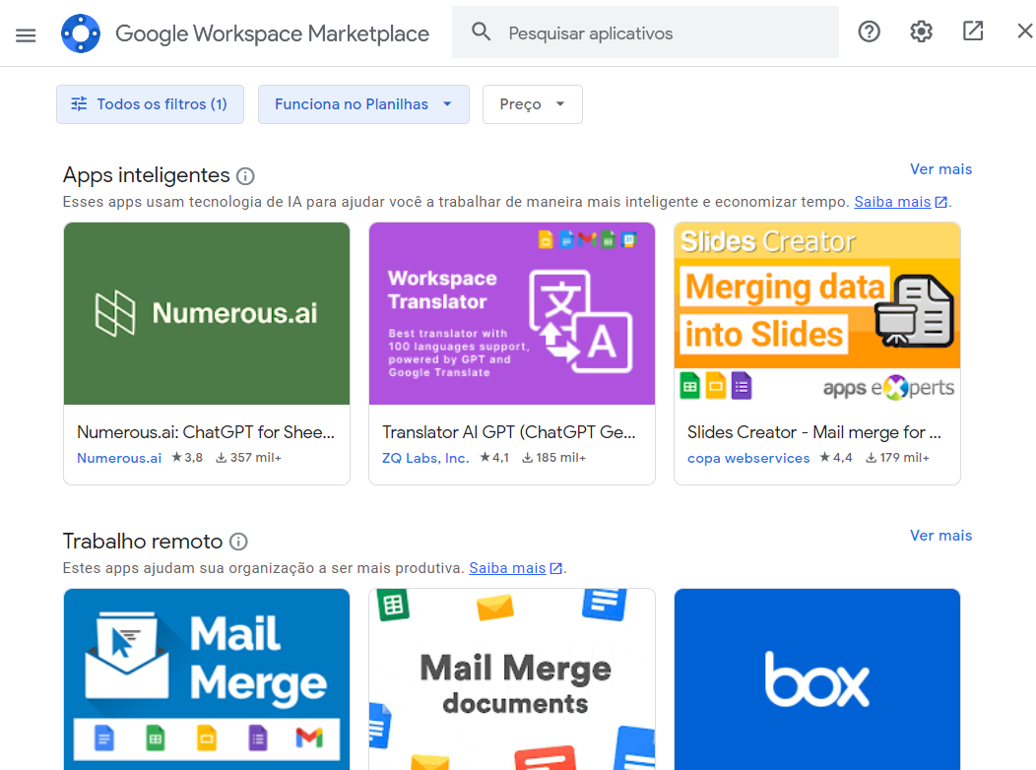The width and height of the screenshot is (1036, 770).
Task: Expand the Funciona no Planilhas dropdown
Action: tap(363, 104)
